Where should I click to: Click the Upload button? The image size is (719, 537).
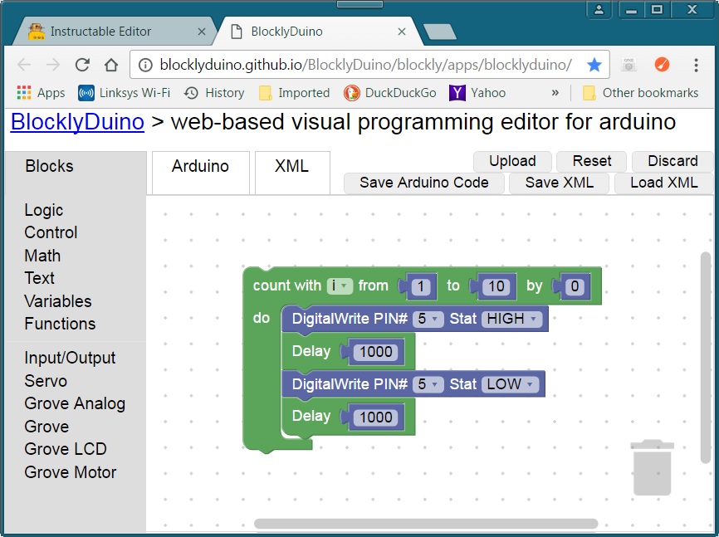512,161
